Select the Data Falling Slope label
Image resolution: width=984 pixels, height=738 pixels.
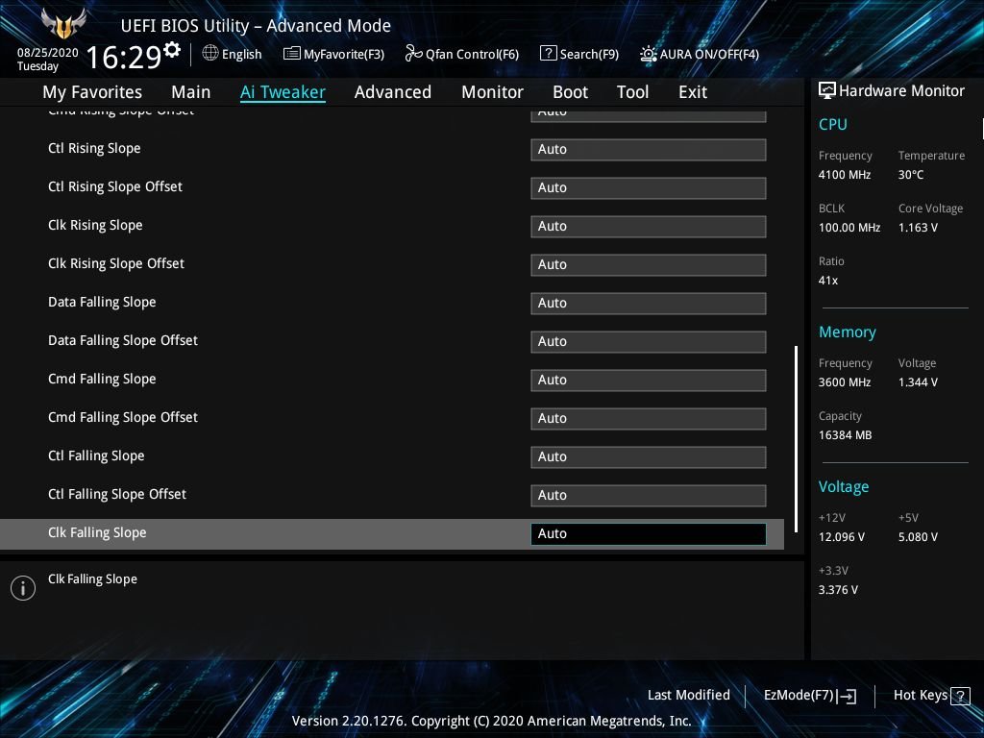(x=102, y=303)
